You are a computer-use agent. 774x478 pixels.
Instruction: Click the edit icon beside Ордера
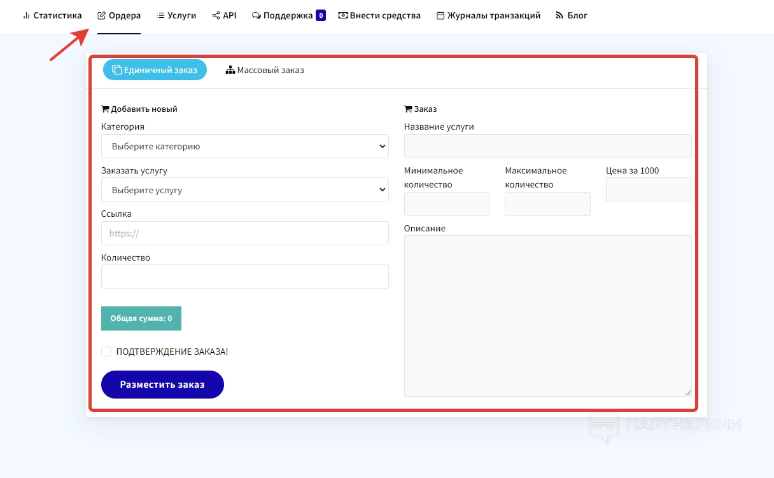101,15
